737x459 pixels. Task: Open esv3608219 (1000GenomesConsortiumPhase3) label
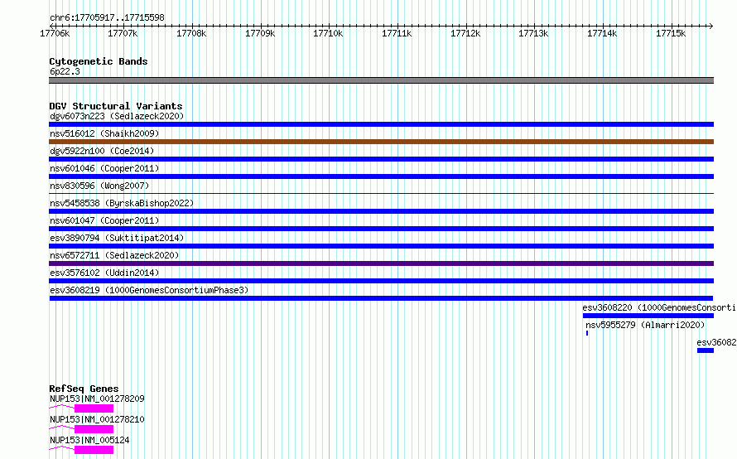(149, 290)
